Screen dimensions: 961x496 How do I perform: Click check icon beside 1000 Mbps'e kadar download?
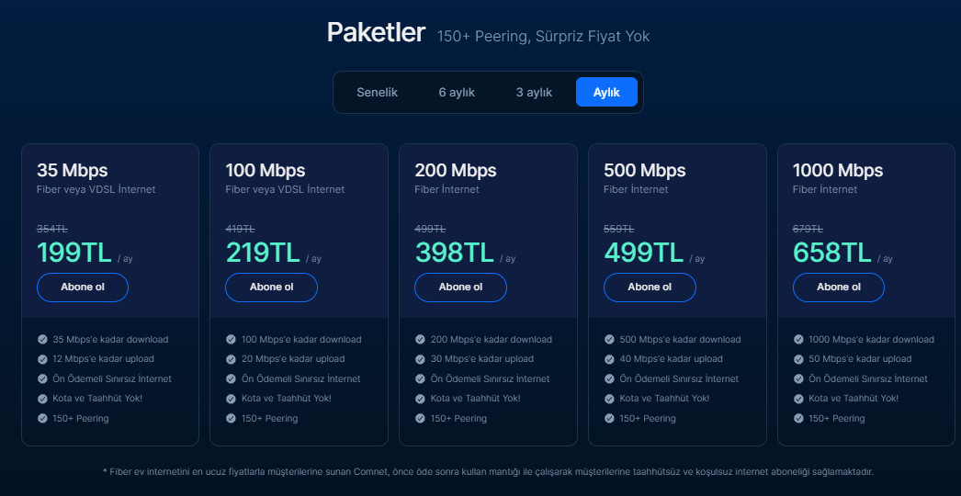[798, 339]
